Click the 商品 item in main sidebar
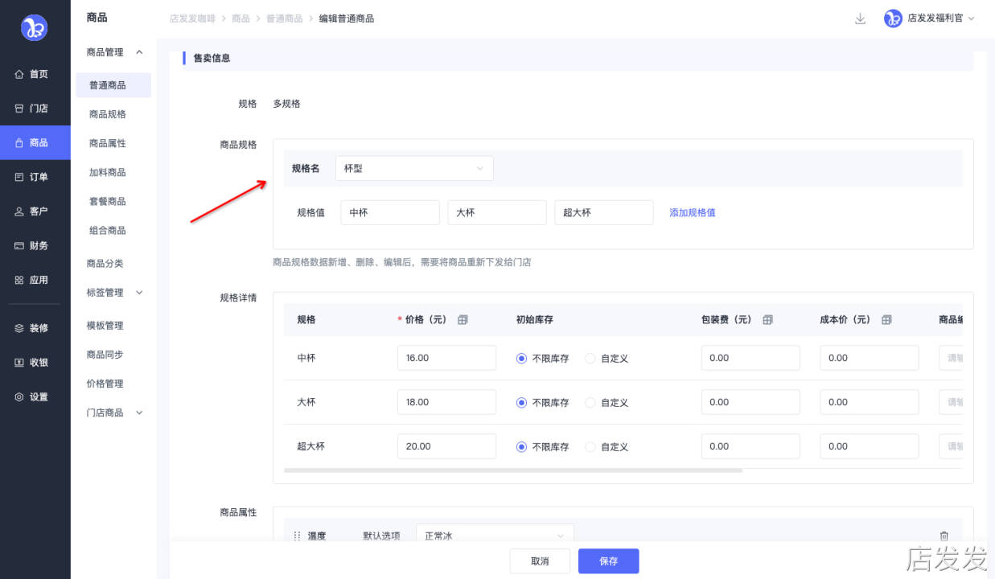This screenshot has height=579, width=995. coord(35,142)
